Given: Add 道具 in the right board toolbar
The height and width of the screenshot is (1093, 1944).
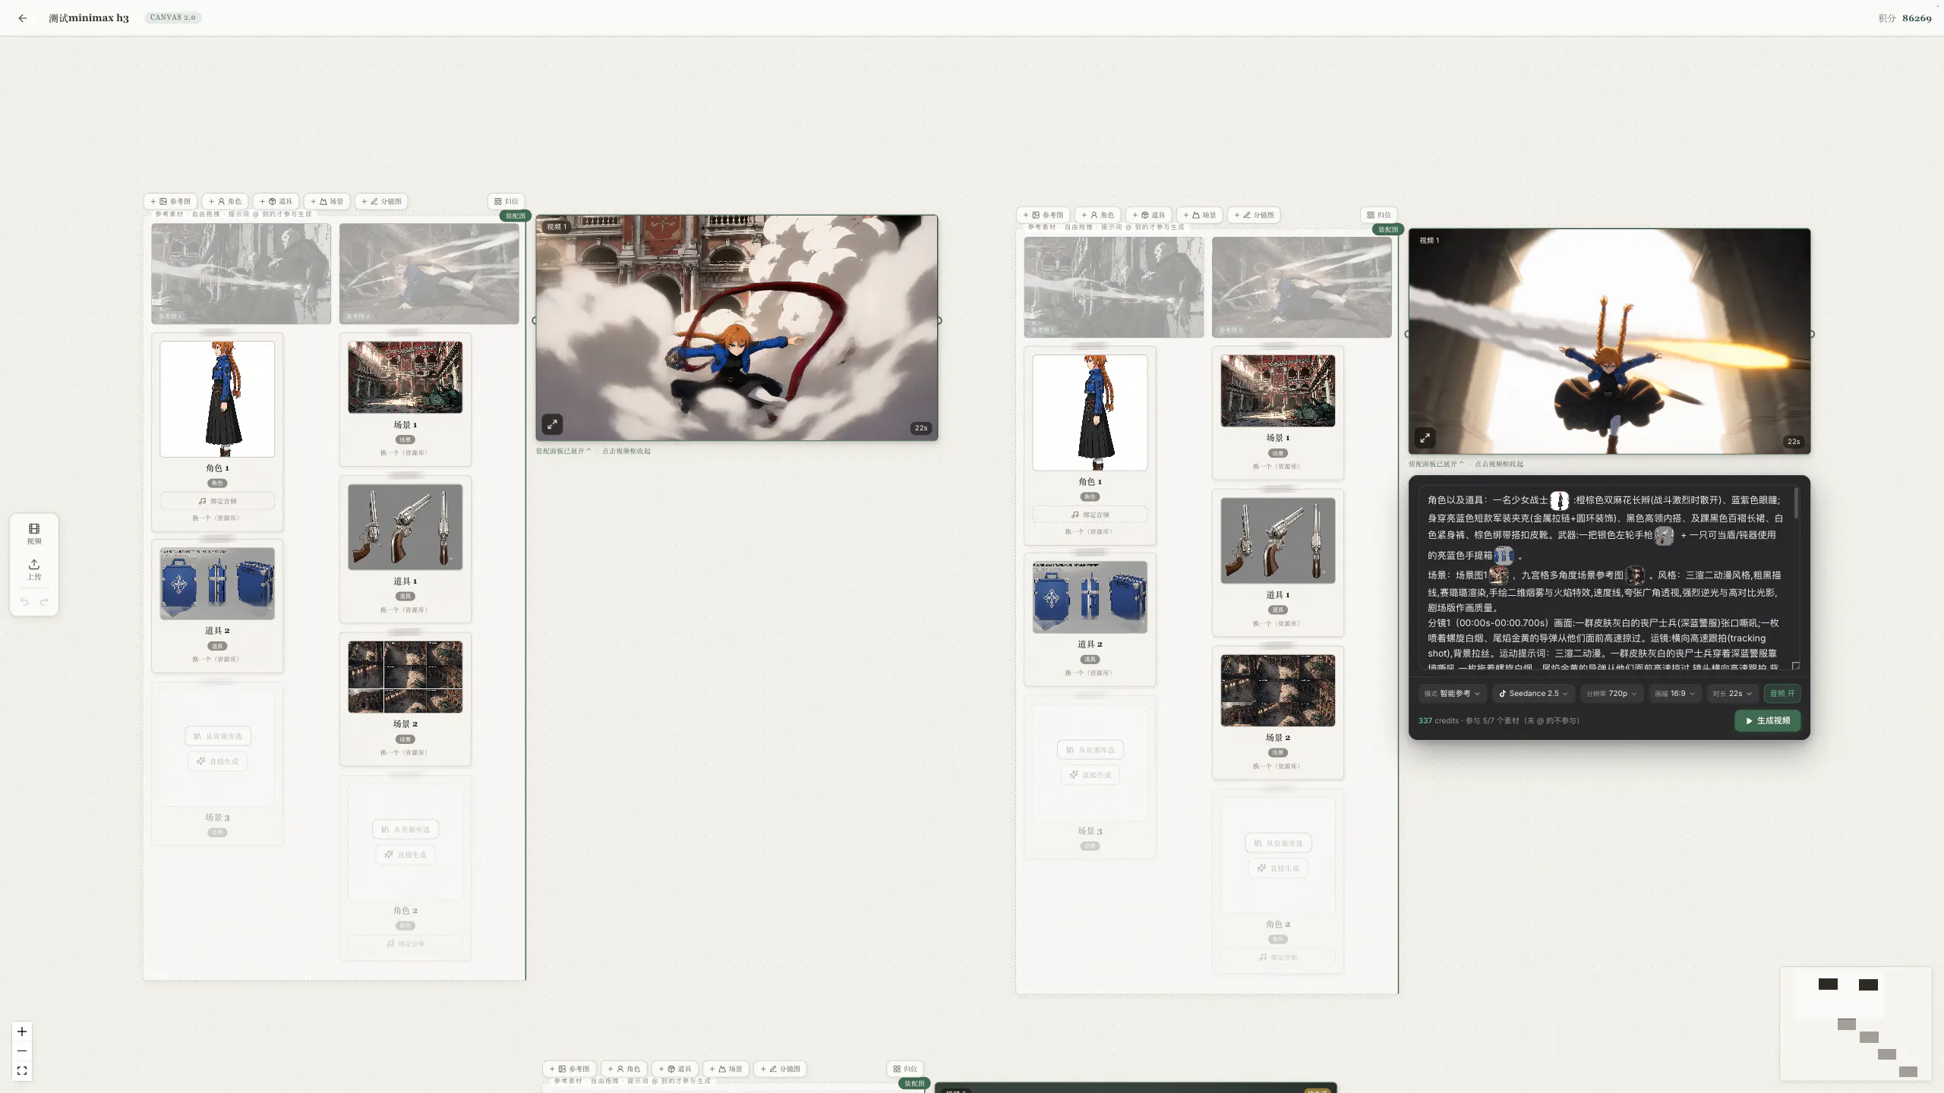Looking at the screenshot, I should 1148,215.
